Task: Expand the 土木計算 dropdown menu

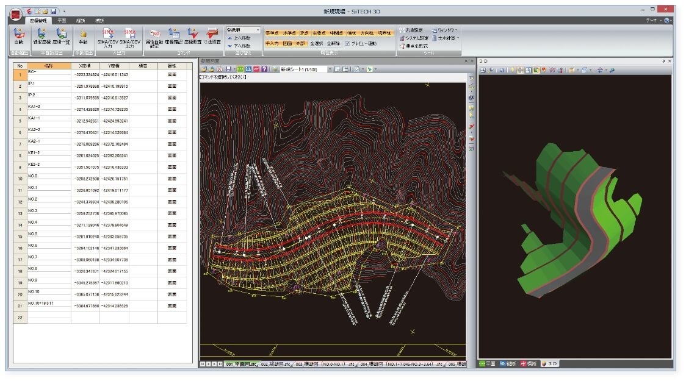Action: [x=446, y=38]
